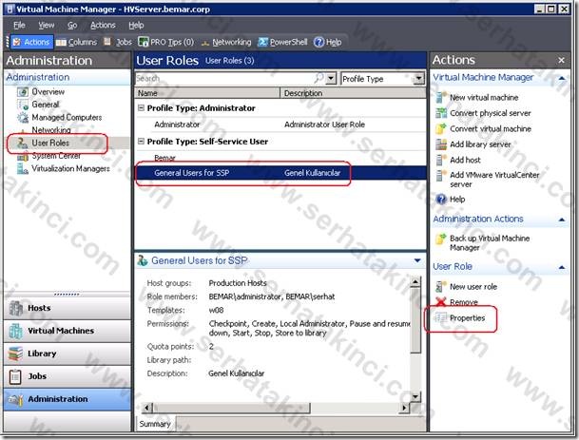
Task: Select System Center in the tree
Action: click(56, 156)
